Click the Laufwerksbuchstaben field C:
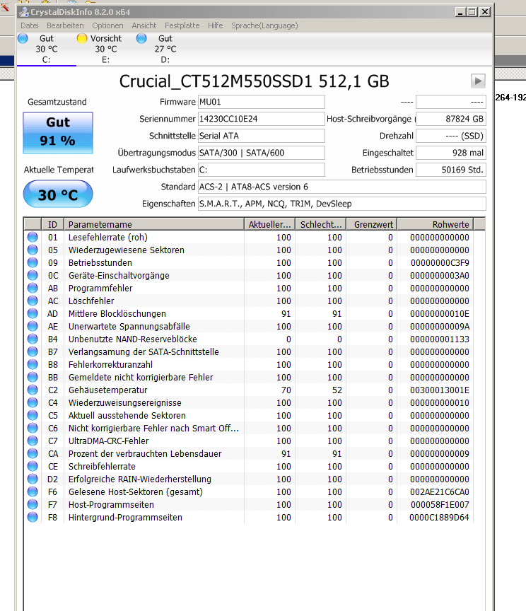526x611 pixels. 262,170
